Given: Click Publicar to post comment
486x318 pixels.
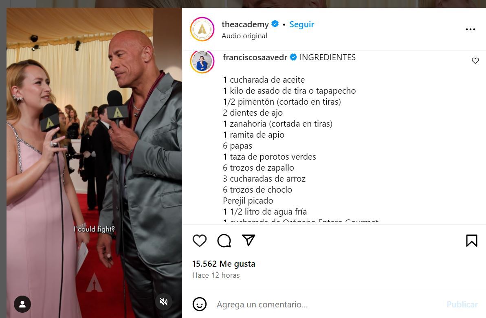Looking at the screenshot, I should click(x=462, y=305).
